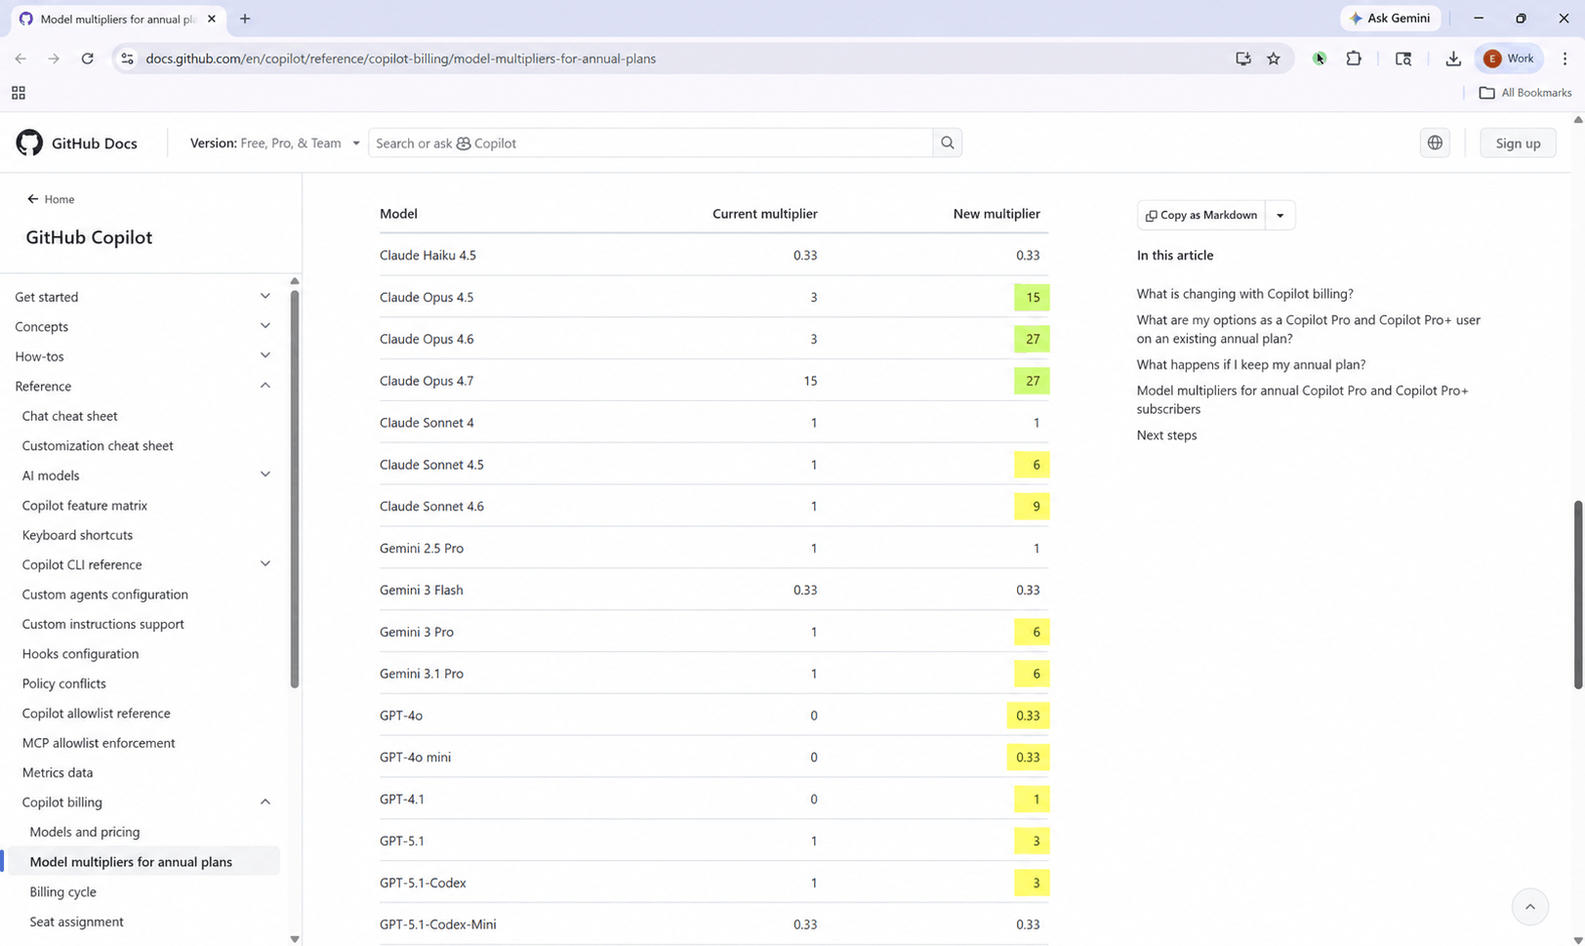Reload the page with refresh icon
1585x946 pixels.
[87, 59]
